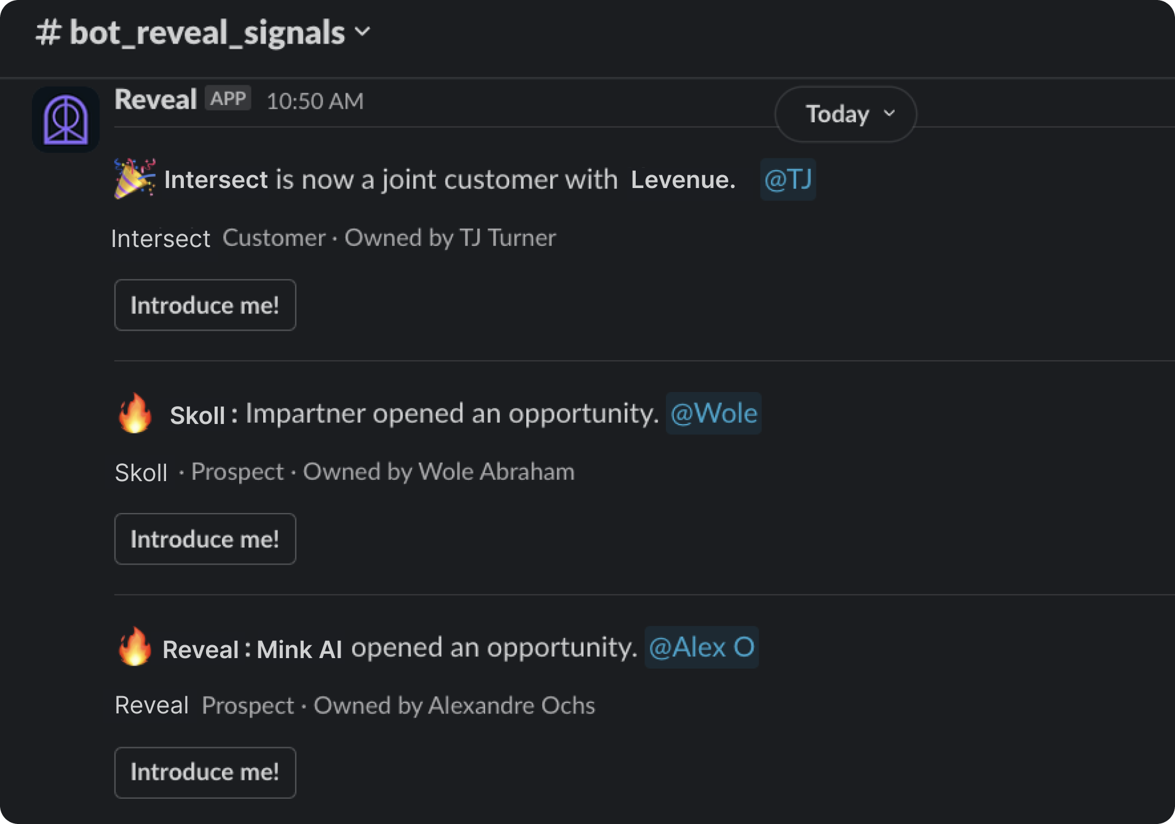Click the Reveal app avatar icon

(x=66, y=119)
